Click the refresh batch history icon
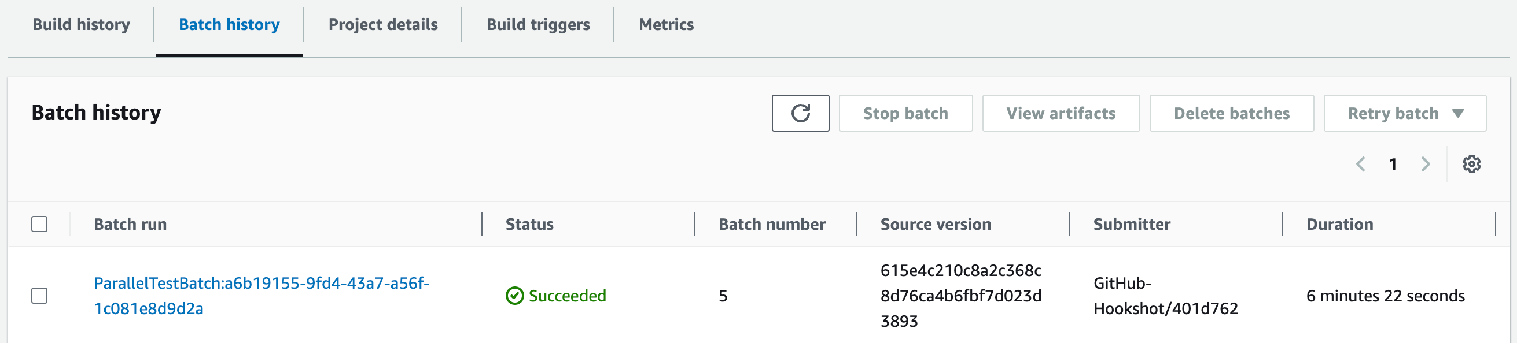The width and height of the screenshot is (1517, 343). click(x=800, y=113)
